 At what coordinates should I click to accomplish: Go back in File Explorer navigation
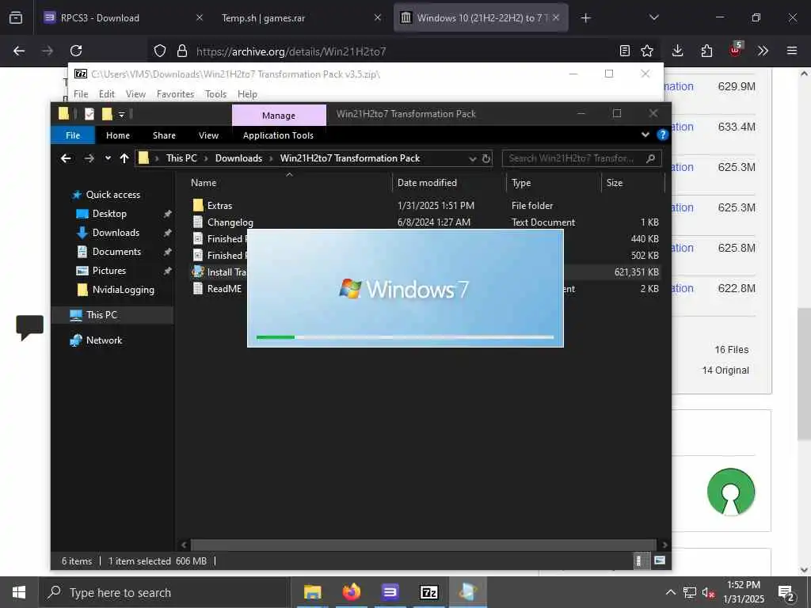click(67, 158)
